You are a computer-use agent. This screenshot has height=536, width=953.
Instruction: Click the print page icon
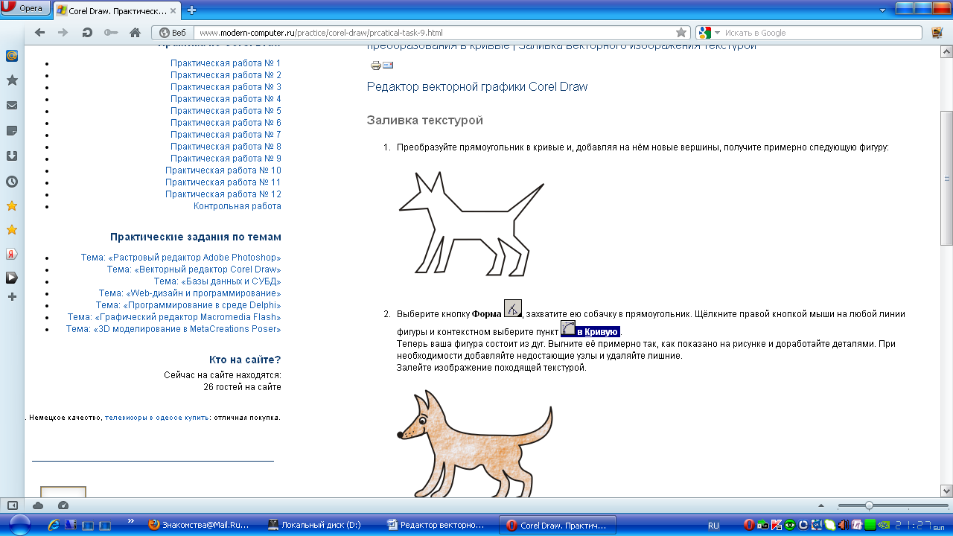pyautogui.click(x=376, y=66)
